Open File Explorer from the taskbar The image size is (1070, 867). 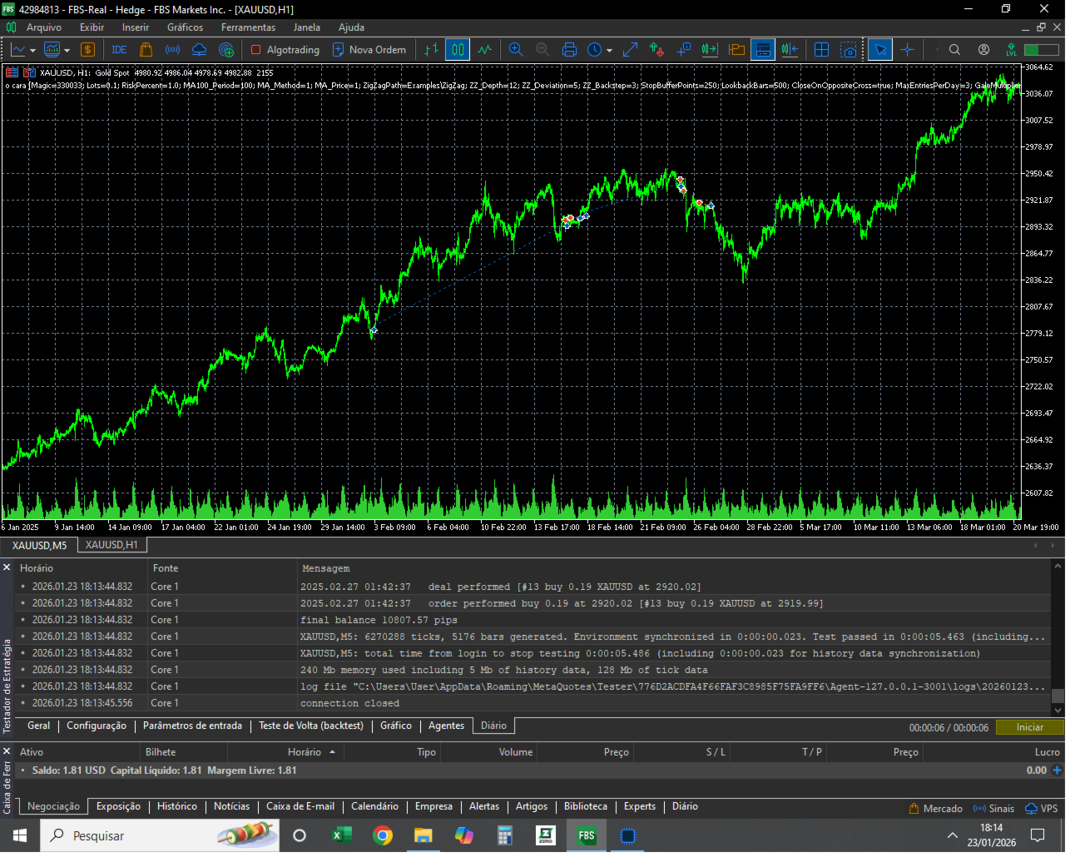(424, 835)
